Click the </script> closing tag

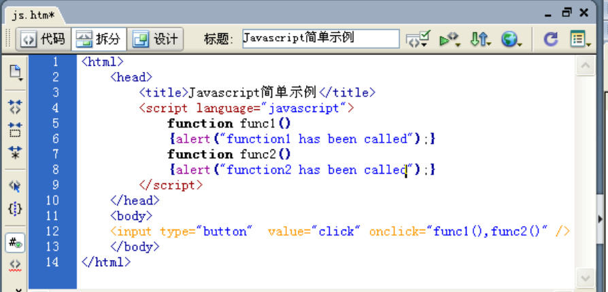171,185
